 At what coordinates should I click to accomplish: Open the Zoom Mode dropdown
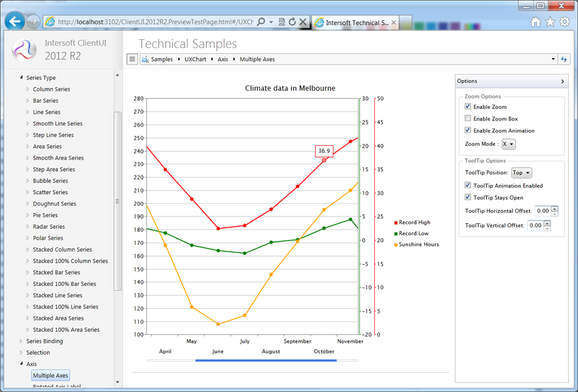tap(509, 144)
